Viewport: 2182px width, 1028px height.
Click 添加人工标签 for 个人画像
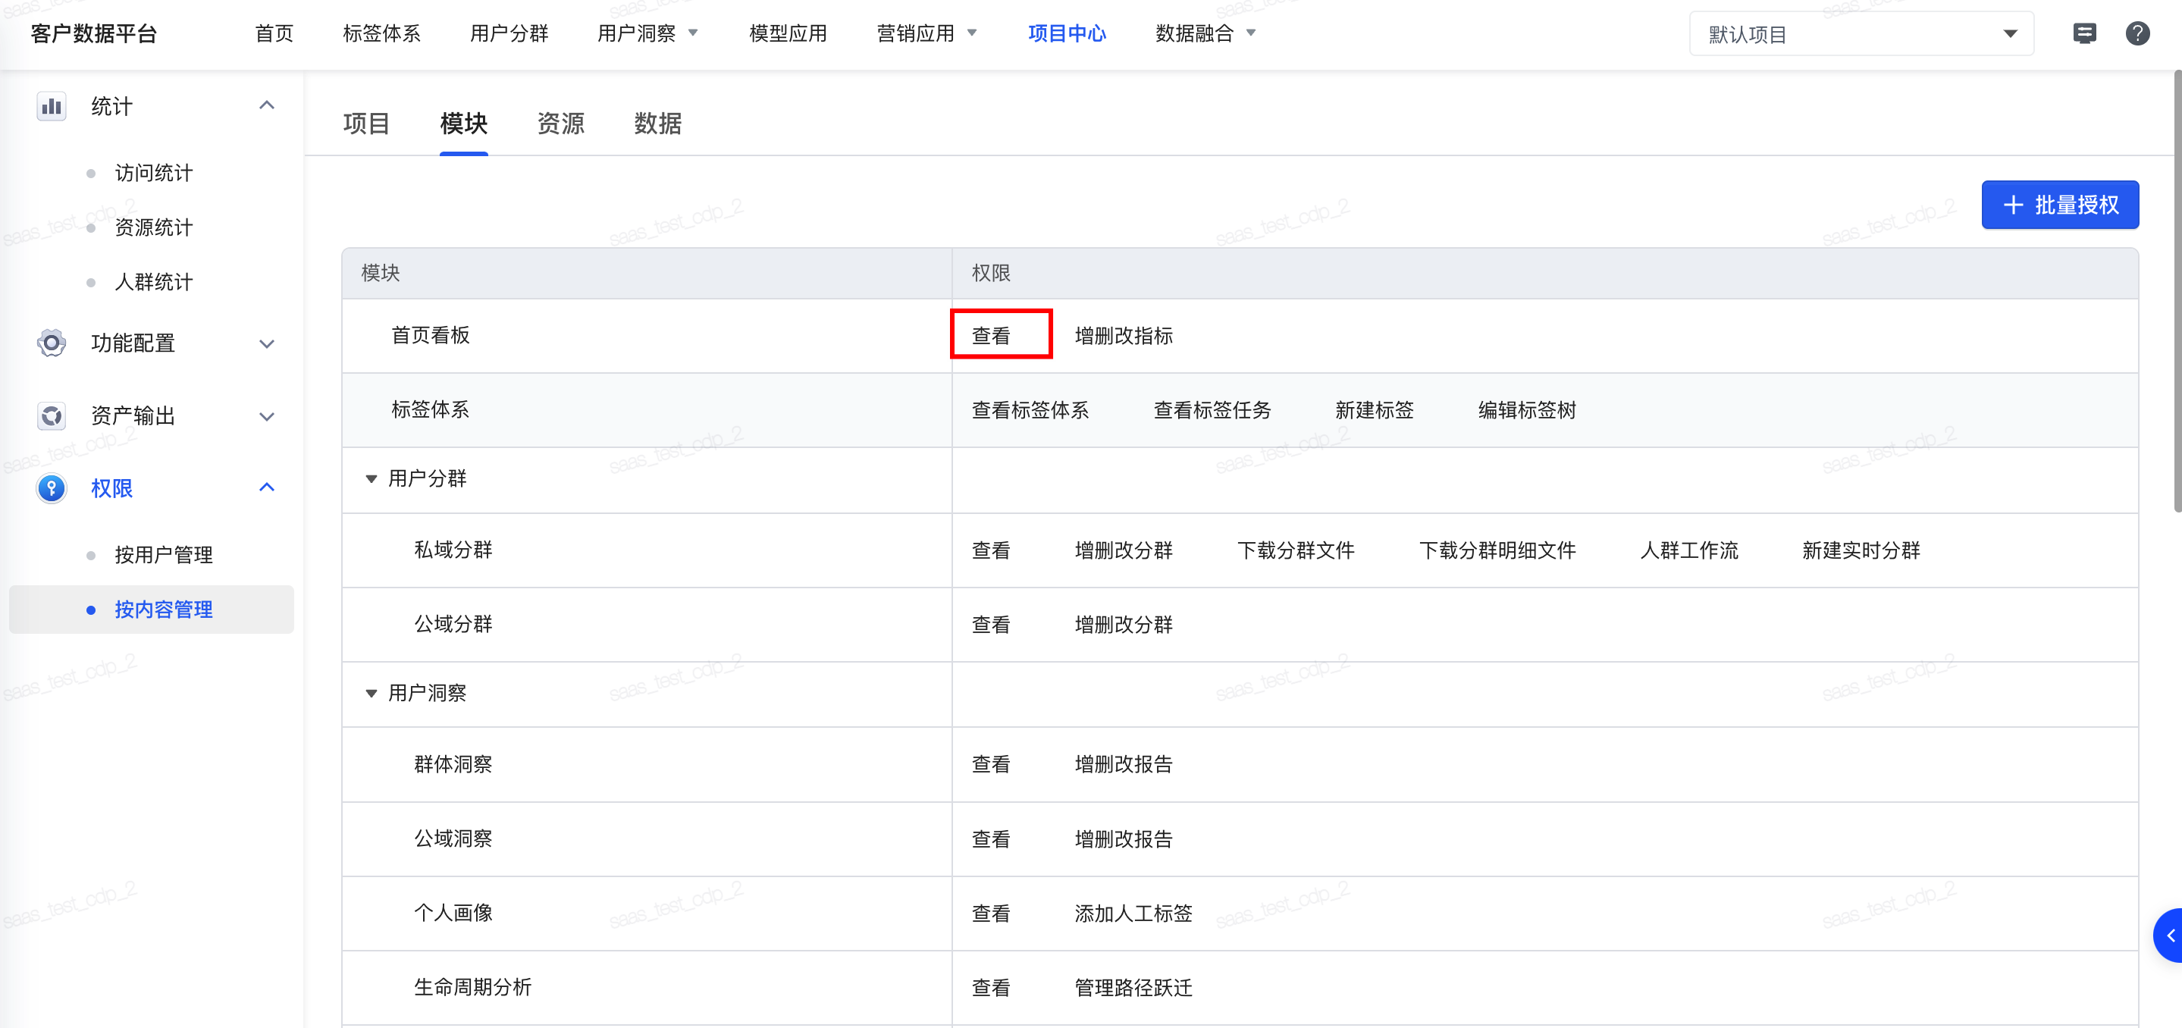coord(1133,914)
